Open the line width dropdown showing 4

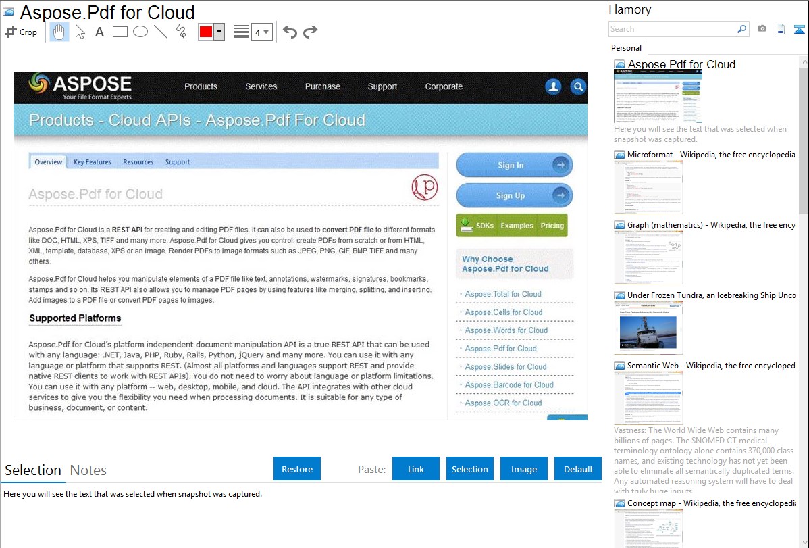(x=261, y=32)
